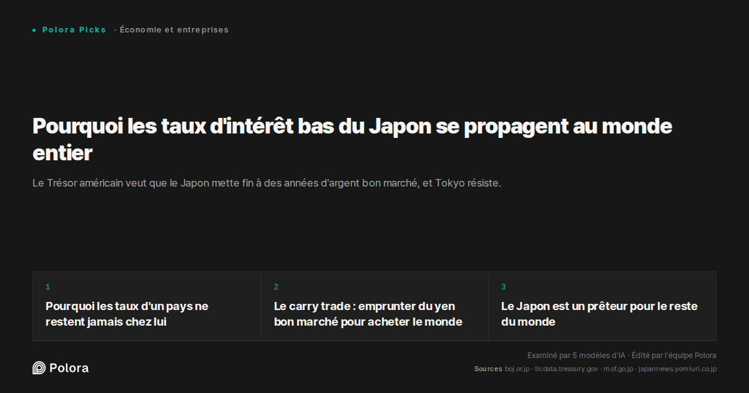Open card 2 about Le carry trade
749x393 pixels.
coord(374,306)
